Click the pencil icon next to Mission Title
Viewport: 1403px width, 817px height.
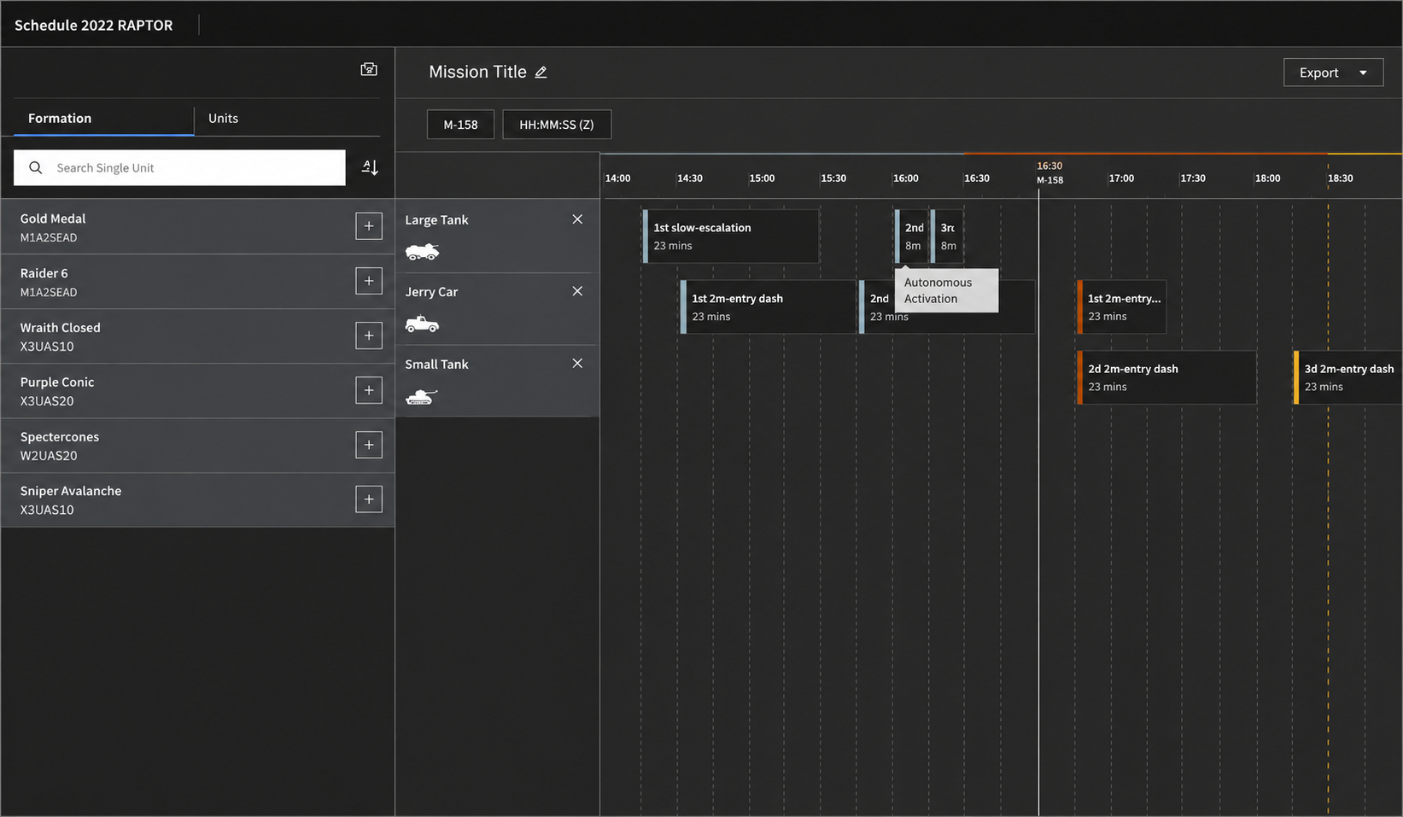(x=541, y=73)
